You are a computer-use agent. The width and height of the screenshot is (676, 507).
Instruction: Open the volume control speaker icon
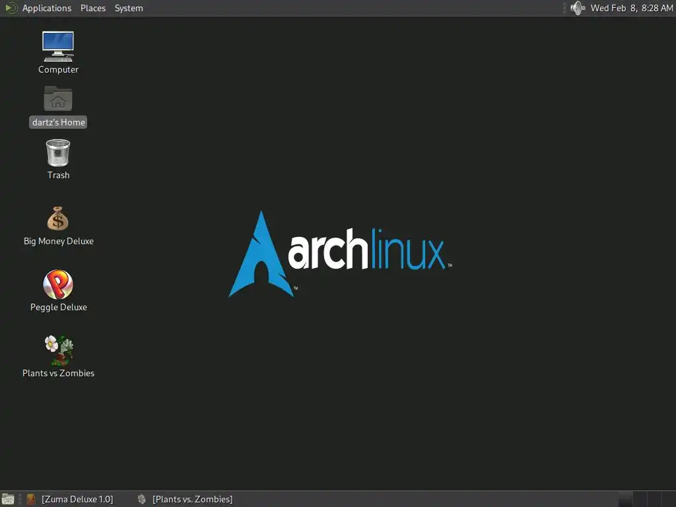(x=578, y=8)
